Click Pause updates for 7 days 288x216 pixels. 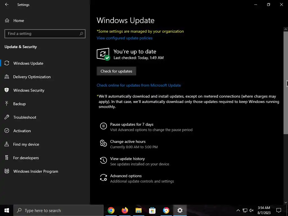tap(146, 127)
